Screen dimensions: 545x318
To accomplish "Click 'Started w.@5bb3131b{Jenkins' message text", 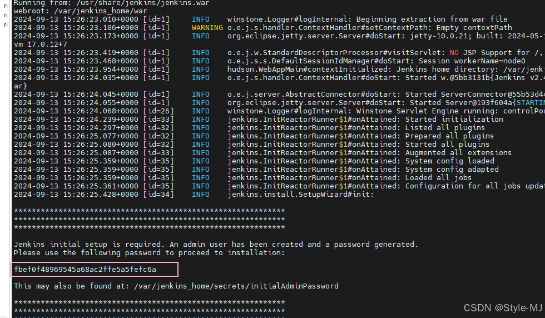I will [465, 78].
